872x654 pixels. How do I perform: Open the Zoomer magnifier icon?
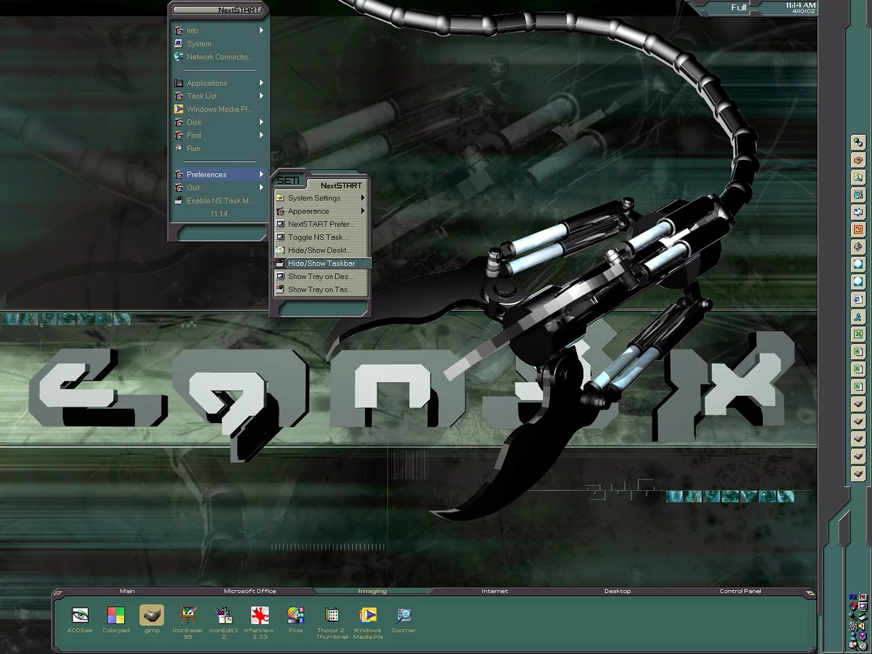[403, 616]
